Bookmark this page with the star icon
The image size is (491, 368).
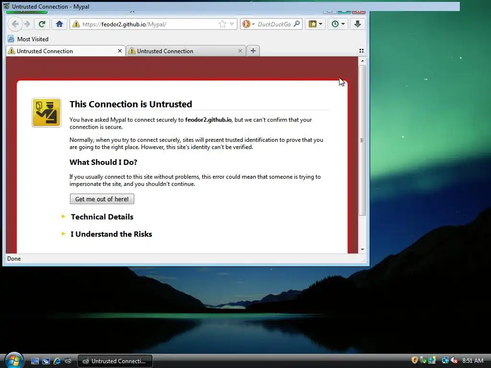(222, 24)
